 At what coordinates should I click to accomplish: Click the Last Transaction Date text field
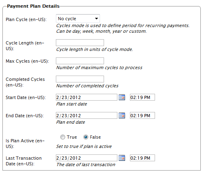87,158
